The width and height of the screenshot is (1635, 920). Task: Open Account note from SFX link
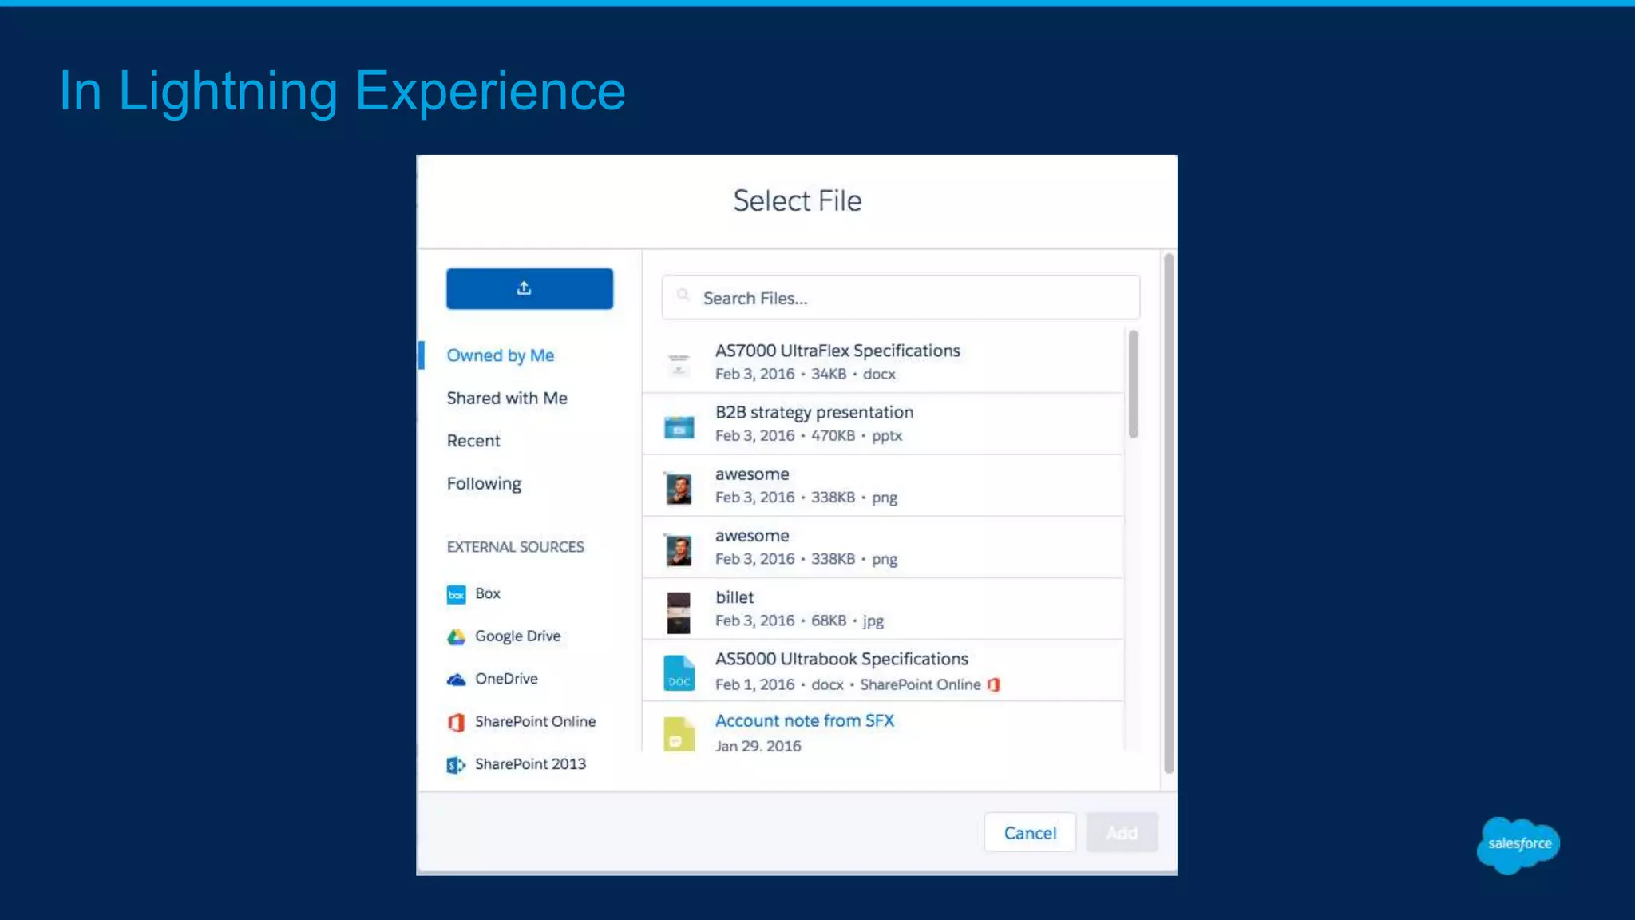point(804,720)
